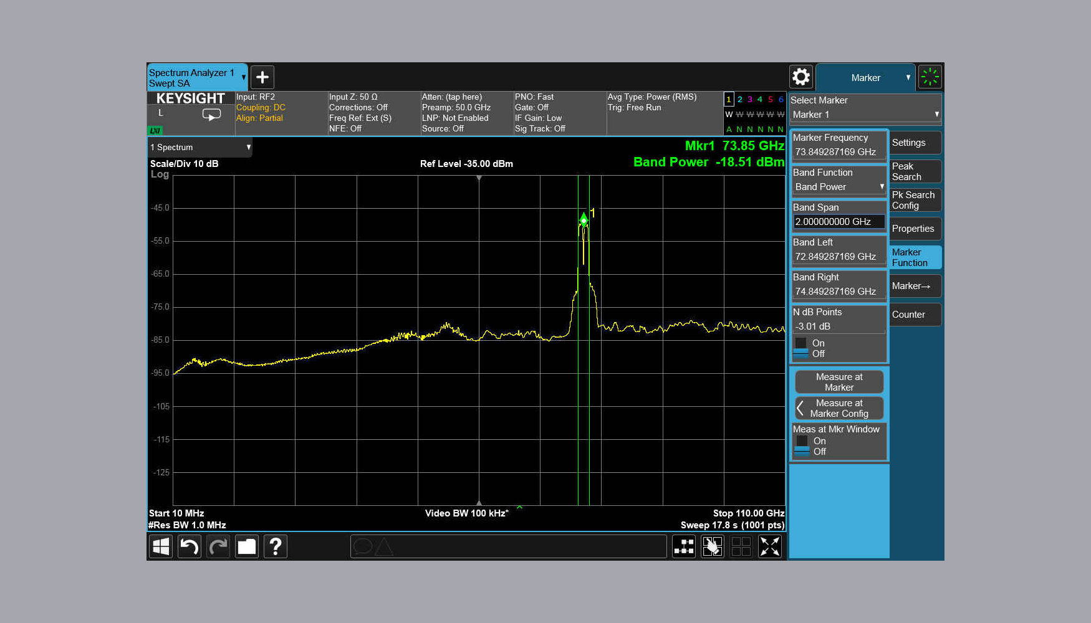The height and width of the screenshot is (623, 1091).
Task: Click the speech bubble message icon
Action: coord(362,547)
